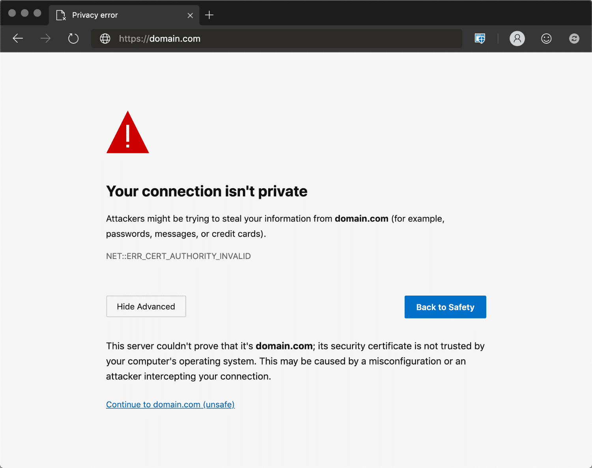Open site info via the globe icon
Image resolution: width=592 pixels, height=468 pixels.
(105, 39)
